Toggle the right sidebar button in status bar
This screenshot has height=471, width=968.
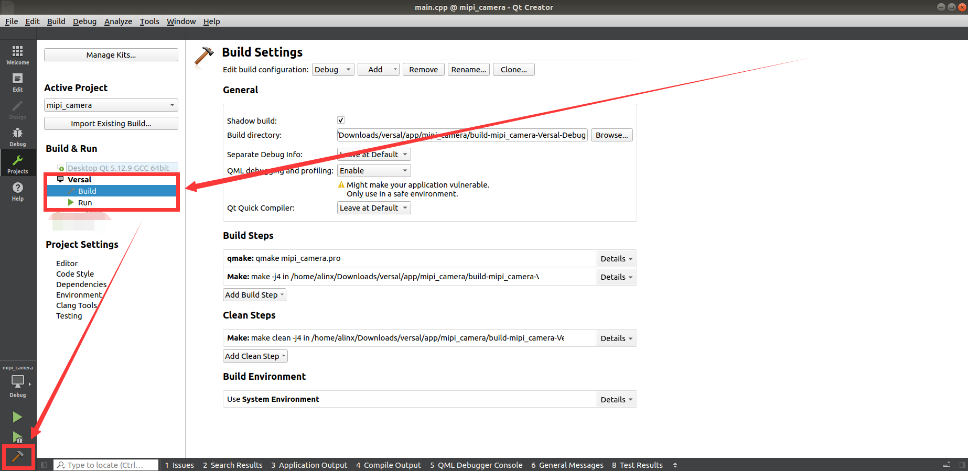tap(962, 465)
